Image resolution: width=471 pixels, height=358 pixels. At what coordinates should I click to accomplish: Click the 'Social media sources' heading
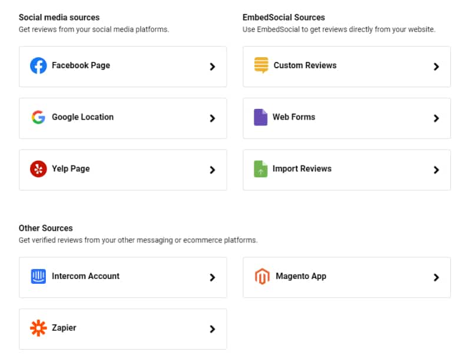coord(59,18)
